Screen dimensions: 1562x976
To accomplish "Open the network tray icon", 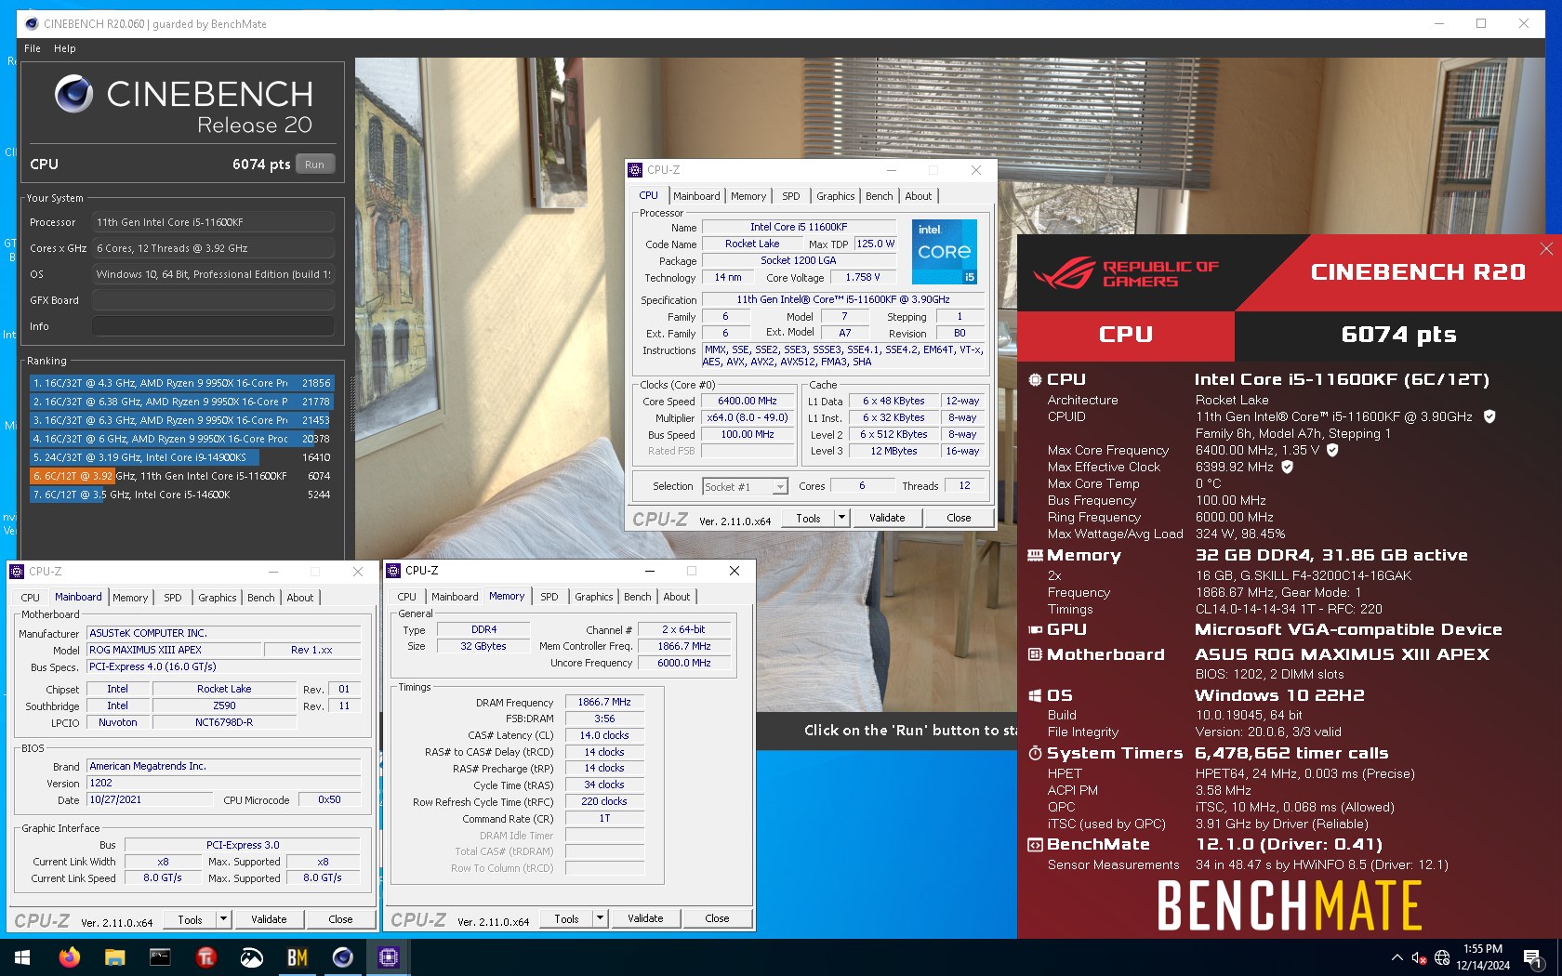I will coord(1442,957).
